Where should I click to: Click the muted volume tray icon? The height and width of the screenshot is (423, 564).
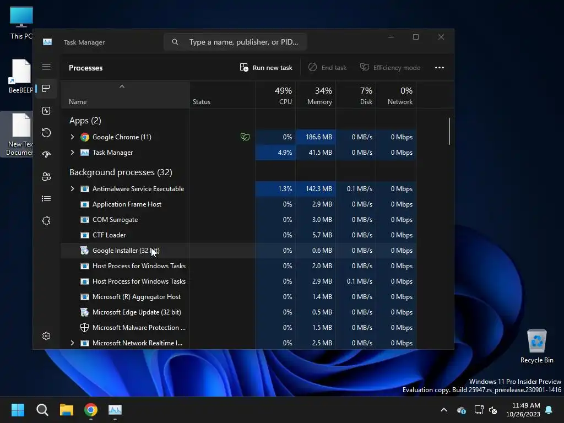(x=493, y=410)
